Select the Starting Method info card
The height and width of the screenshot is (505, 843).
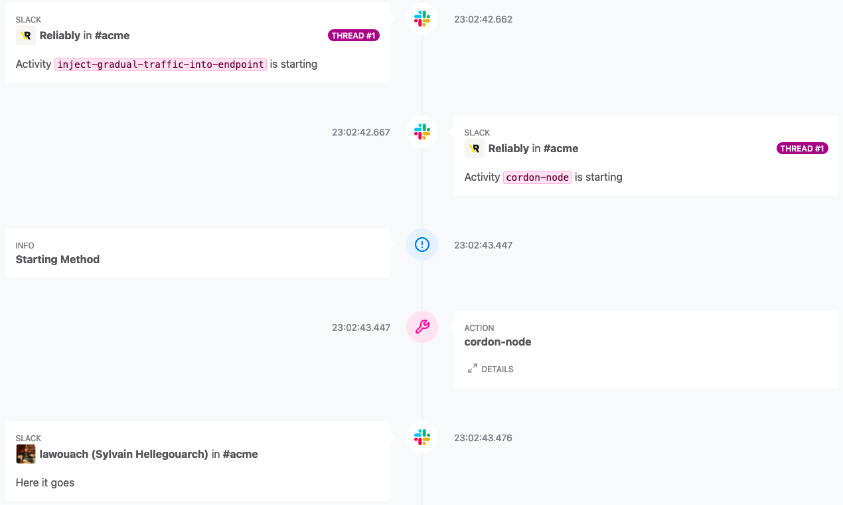[x=198, y=253]
